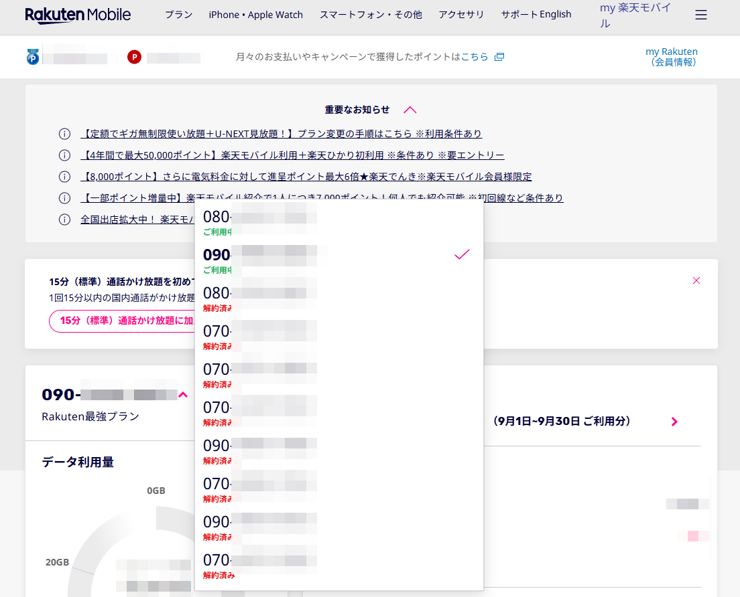Click info icon beside 50,000ポイント notice
Screen dimensions: 740x597
pos(64,155)
